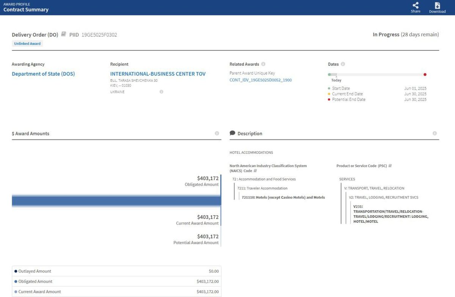455x297 pixels.
Task: Click the dates progress timeline bar
Action: [377, 75]
